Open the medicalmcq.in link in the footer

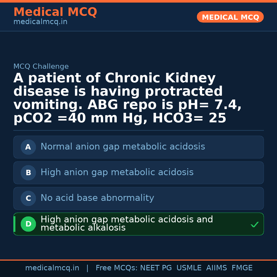click(x=52, y=268)
